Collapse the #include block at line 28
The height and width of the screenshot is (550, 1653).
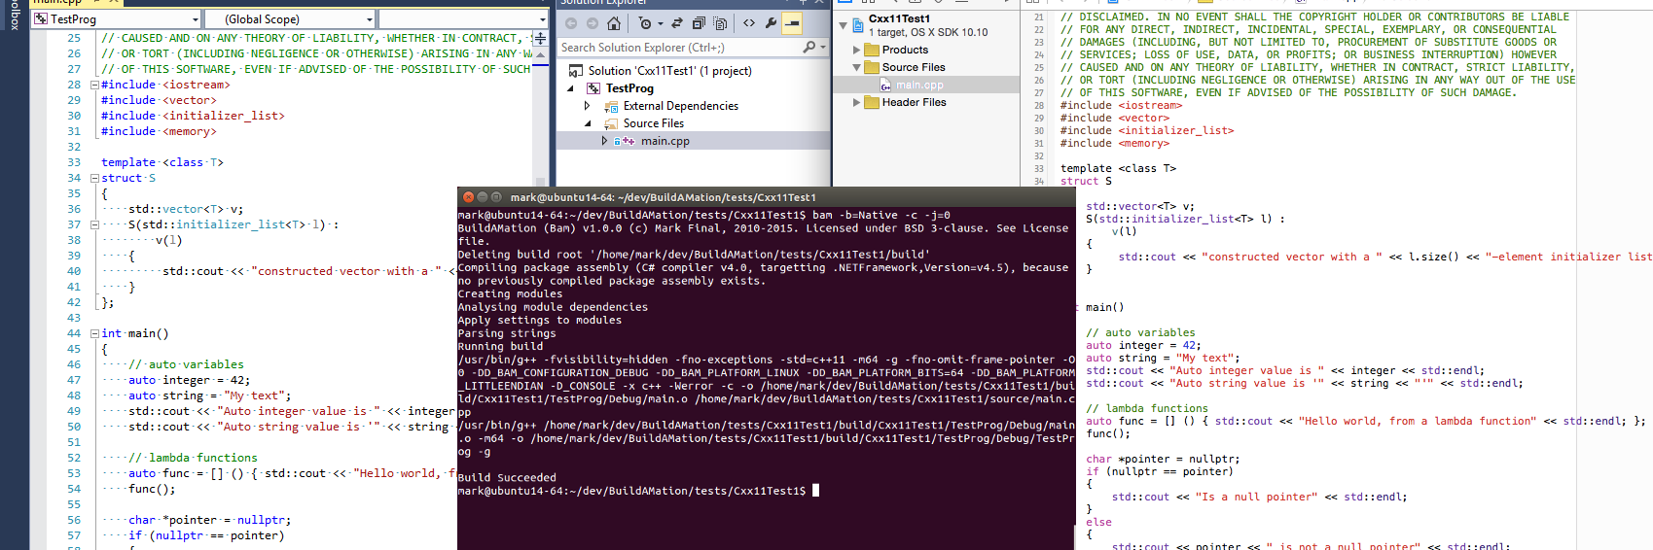[94, 85]
